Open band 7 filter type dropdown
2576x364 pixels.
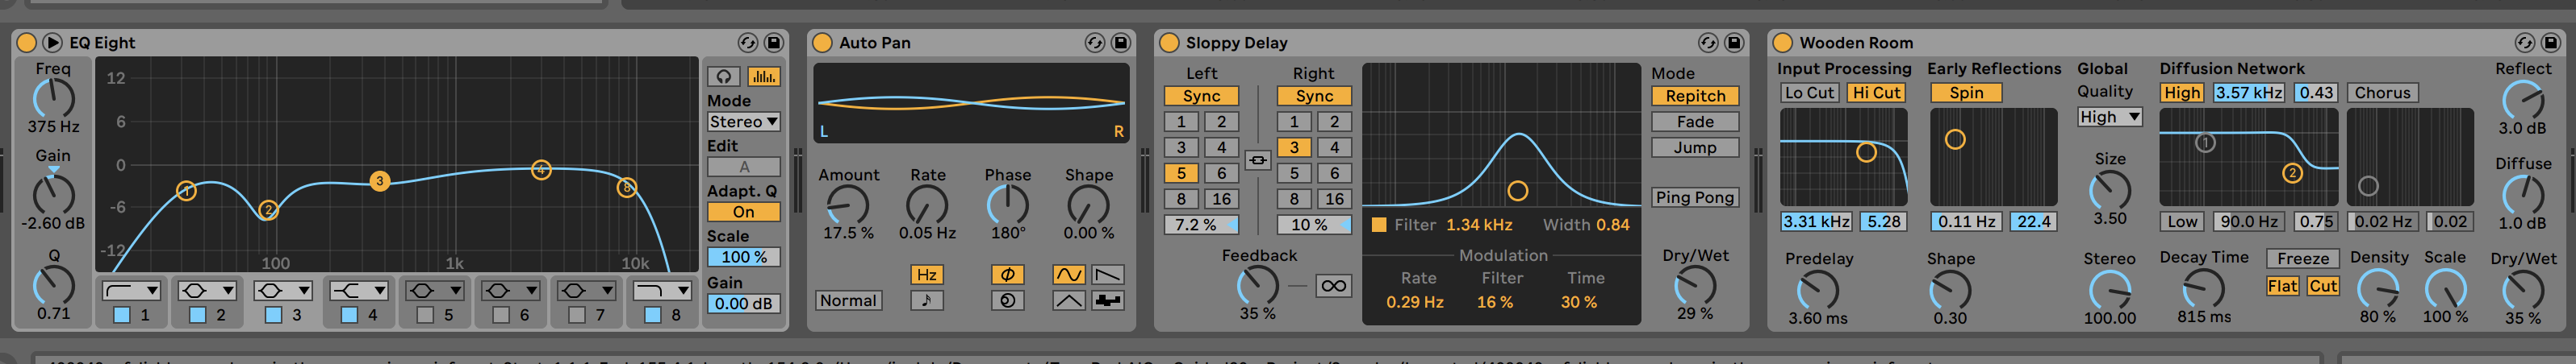586,290
